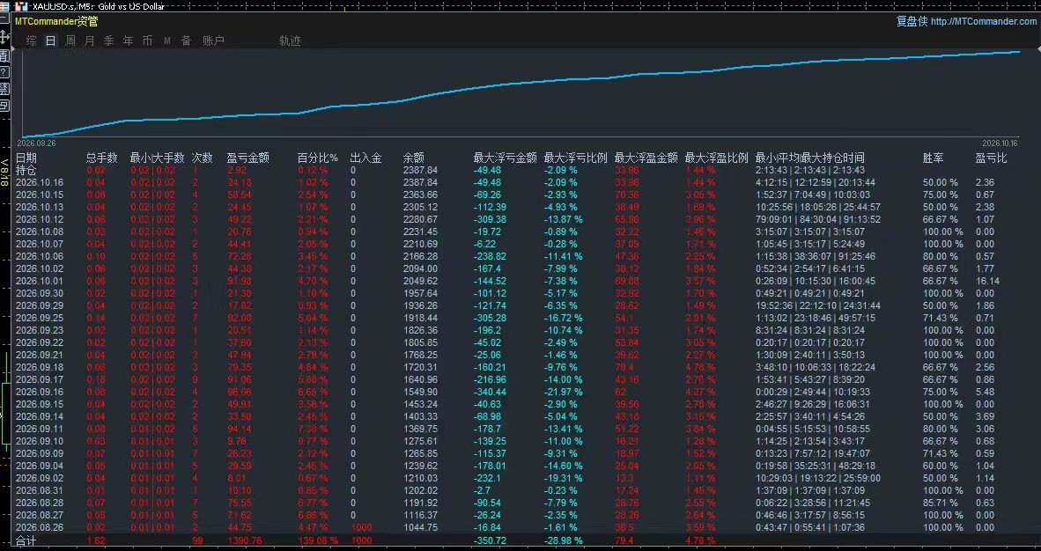The height and width of the screenshot is (551, 1041).
Task: Open the 轨迹 trajectory tab
Action: point(290,40)
